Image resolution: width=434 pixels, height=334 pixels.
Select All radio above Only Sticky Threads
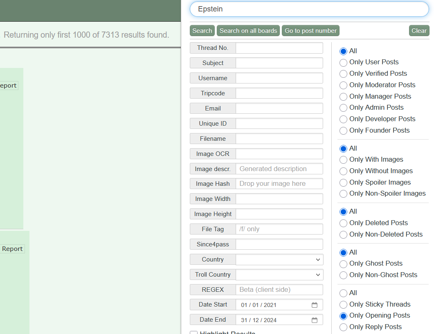pos(343,293)
